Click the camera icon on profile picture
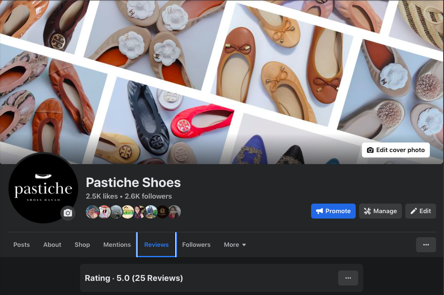This screenshot has width=444, height=295. point(67,213)
